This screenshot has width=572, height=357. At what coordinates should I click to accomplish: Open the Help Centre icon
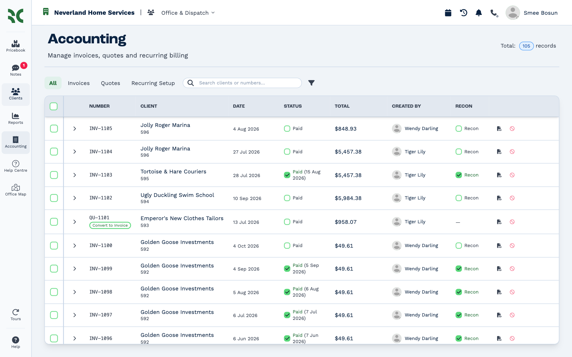16,166
